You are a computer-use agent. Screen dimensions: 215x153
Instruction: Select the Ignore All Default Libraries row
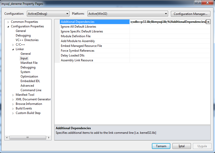78,27
